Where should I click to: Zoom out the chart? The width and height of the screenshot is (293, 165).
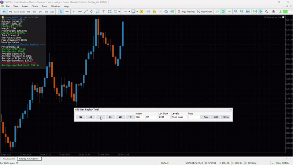[242, 12]
